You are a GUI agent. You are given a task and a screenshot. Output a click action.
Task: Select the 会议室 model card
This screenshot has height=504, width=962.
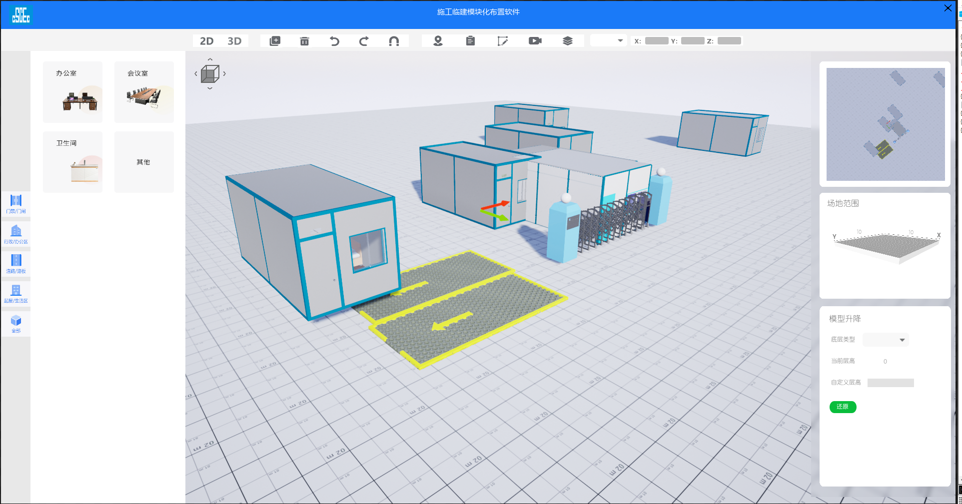click(144, 92)
